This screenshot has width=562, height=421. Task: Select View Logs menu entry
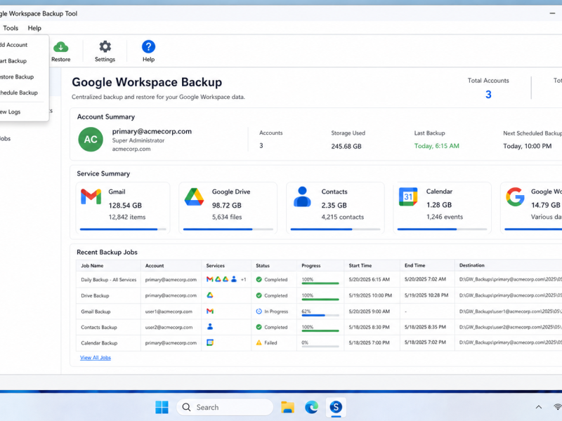click(x=10, y=112)
